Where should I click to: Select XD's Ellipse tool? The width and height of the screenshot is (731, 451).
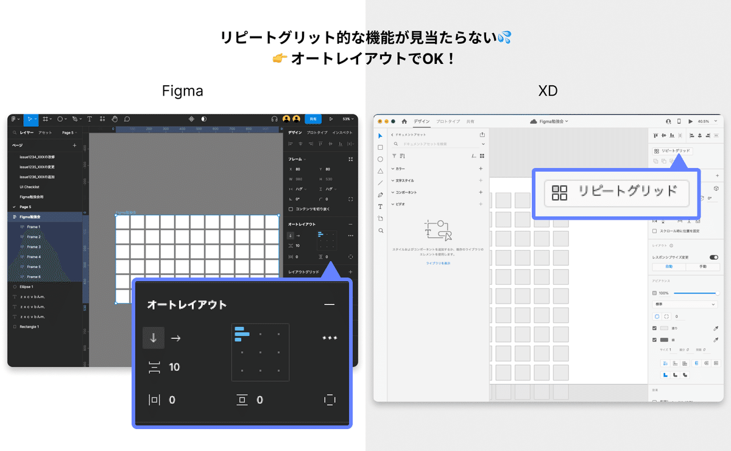pos(381,159)
